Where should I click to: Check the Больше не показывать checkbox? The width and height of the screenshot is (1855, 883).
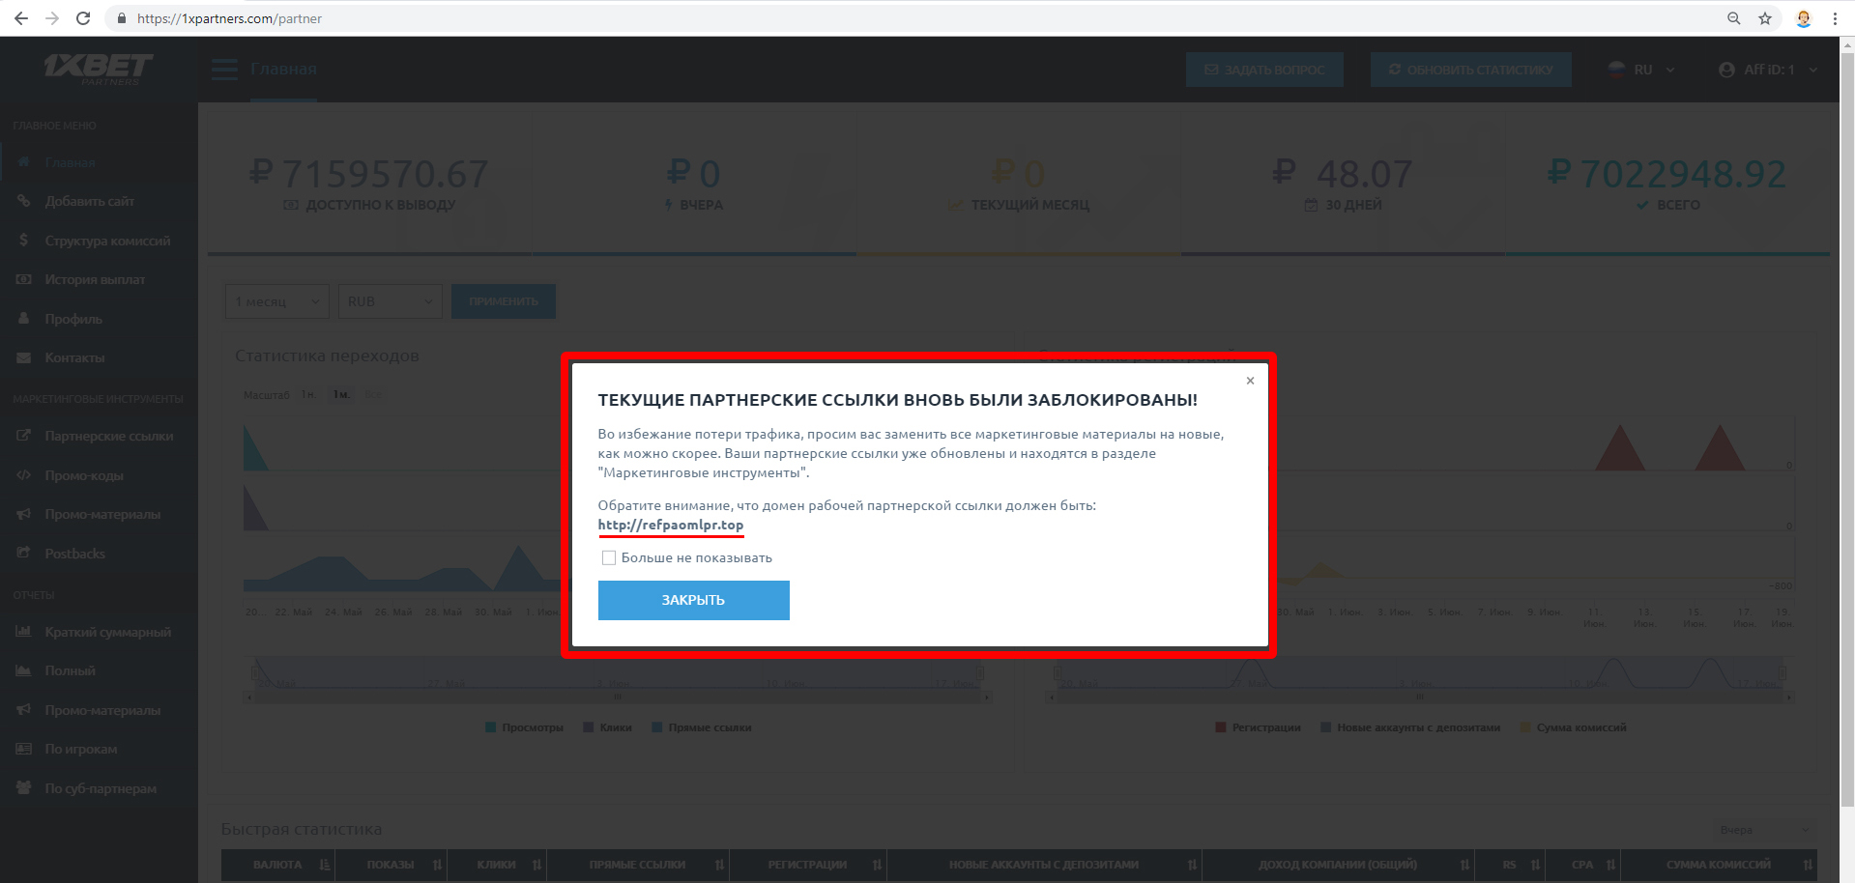click(609, 557)
